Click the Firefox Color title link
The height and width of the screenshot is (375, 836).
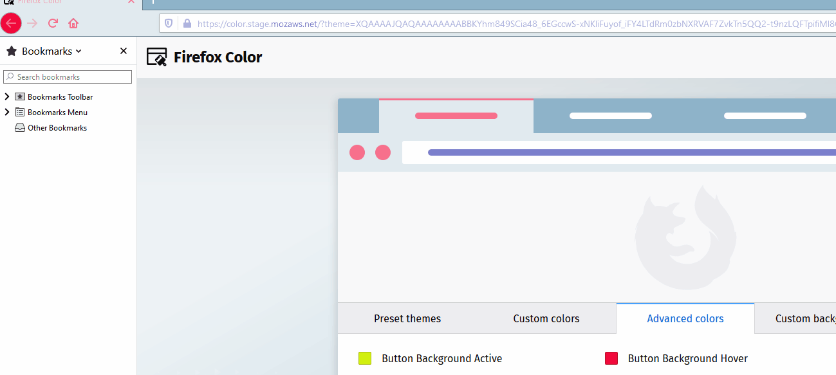coord(218,57)
